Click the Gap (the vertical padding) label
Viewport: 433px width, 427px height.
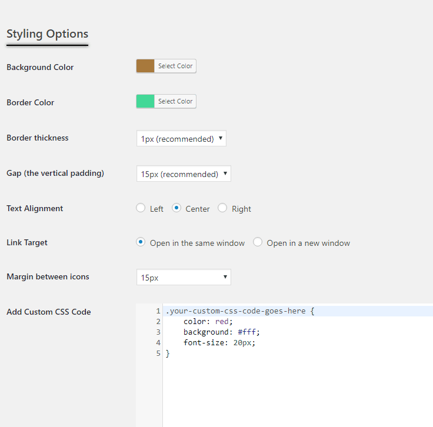point(55,174)
